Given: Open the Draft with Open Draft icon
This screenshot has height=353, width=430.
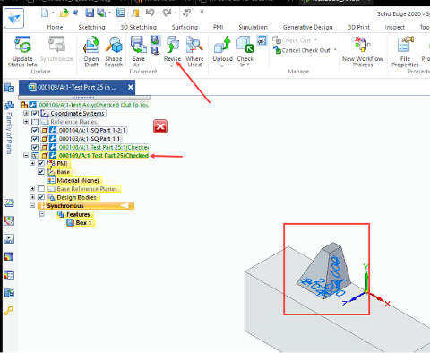Looking at the screenshot, I should pos(91,45).
